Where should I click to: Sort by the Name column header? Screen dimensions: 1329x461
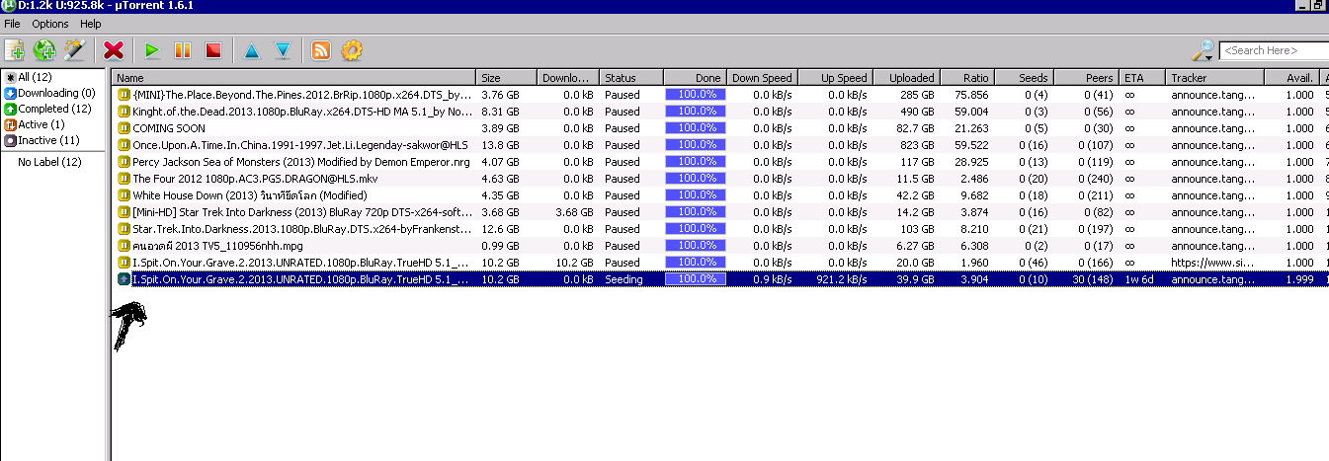(x=293, y=77)
